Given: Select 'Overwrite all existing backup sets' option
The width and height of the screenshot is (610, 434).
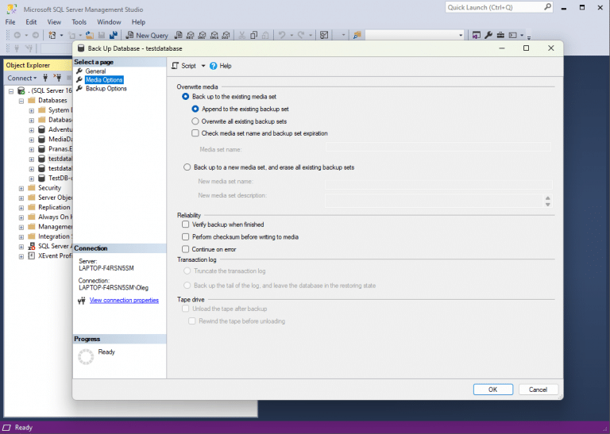Looking at the screenshot, I should 195,121.
